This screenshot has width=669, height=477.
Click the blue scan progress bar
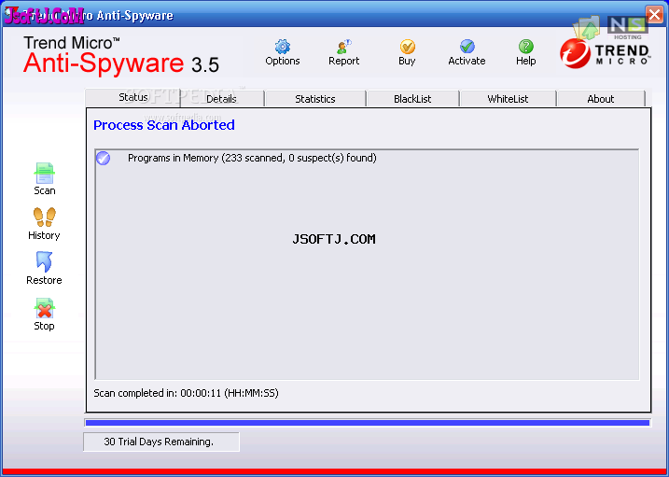368,423
